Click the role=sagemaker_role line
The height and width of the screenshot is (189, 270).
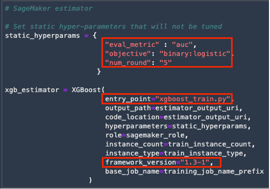pyautogui.click(x=147, y=135)
